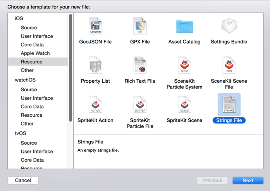Pick the SpriteKit Scene icon
This screenshot has width=270, height=191.
point(185,104)
